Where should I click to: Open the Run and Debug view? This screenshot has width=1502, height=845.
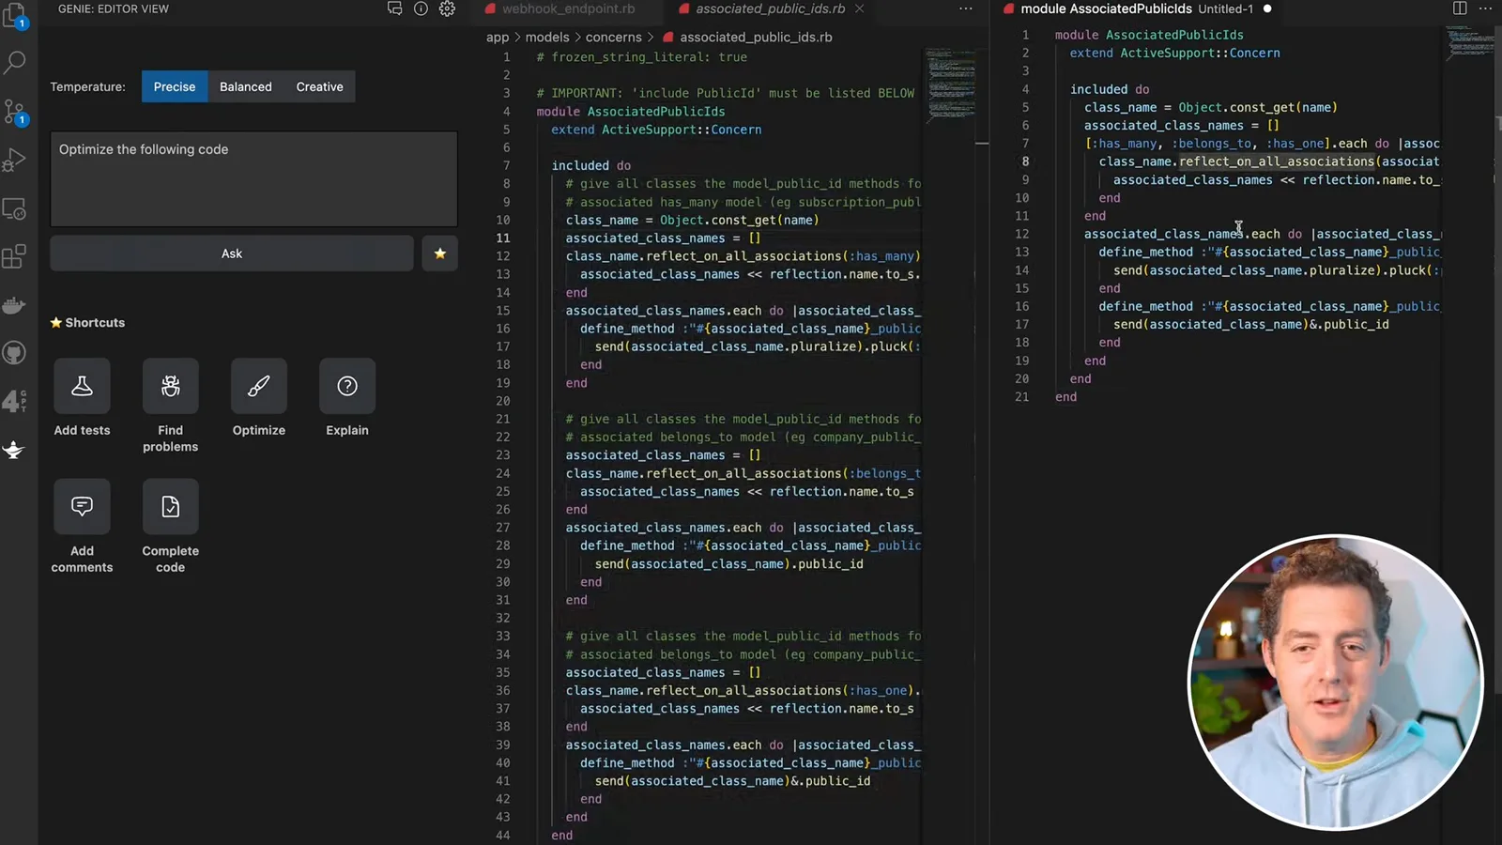(15, 161)
